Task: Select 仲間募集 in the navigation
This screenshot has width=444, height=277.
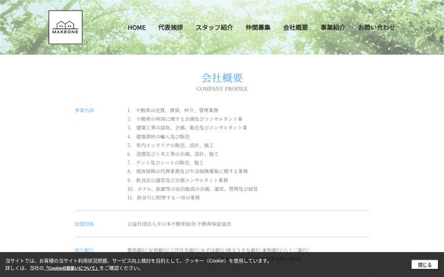Action: (258, 28)
